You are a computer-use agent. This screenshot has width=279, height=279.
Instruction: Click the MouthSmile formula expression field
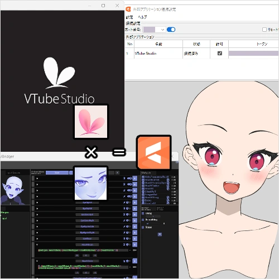pos(83,267)
